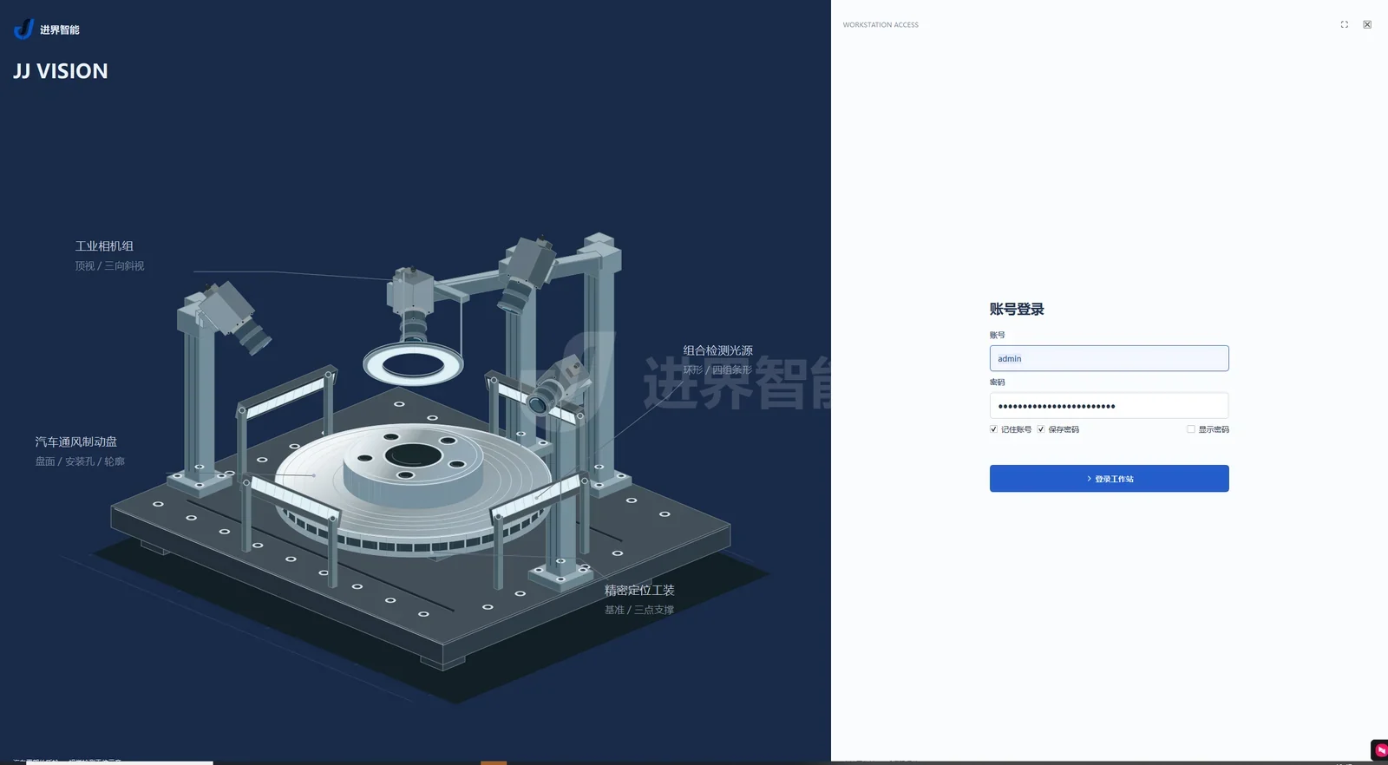
Task: Click the 工业相机组 label
Action: [104, 246]
